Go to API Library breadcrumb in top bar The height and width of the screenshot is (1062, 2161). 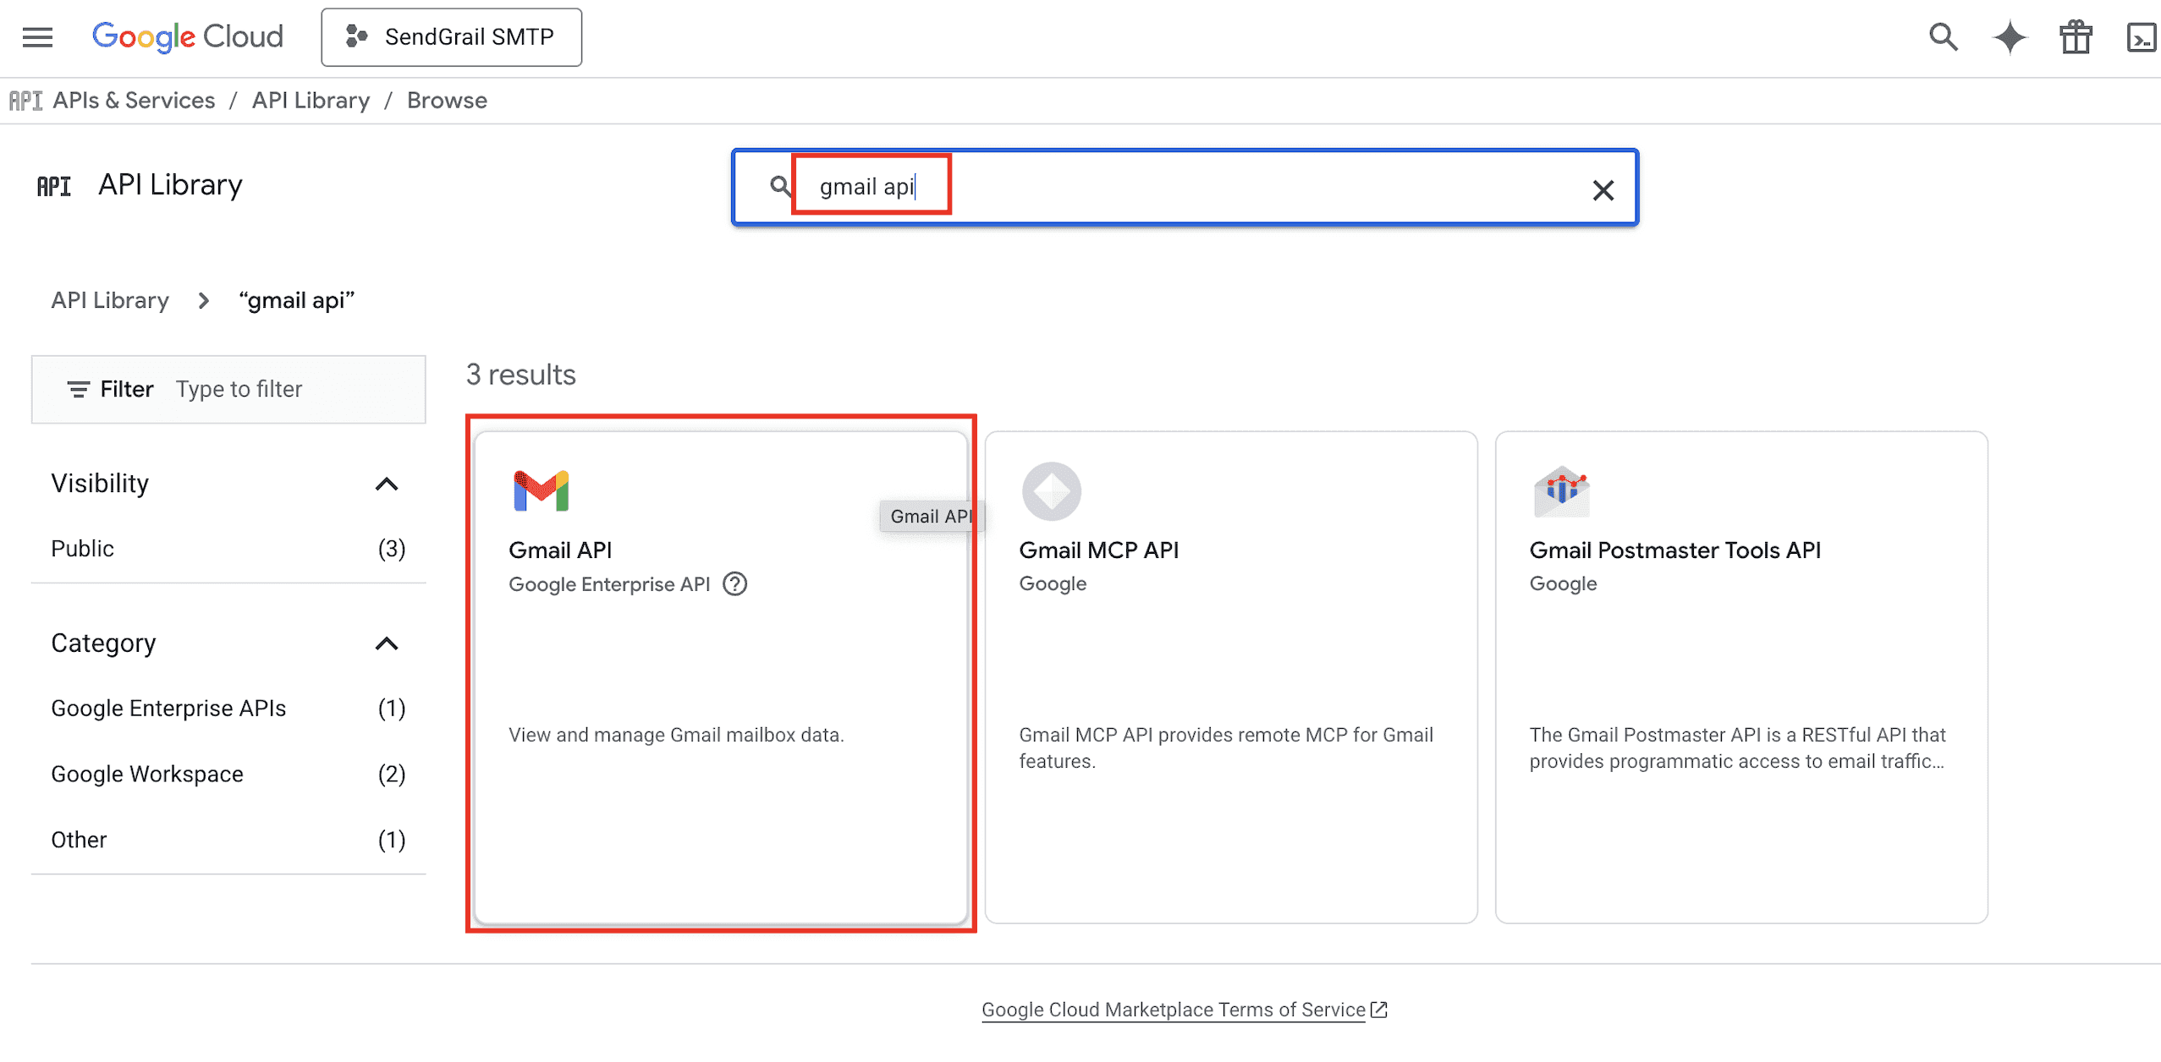click(x=311, y=101)
